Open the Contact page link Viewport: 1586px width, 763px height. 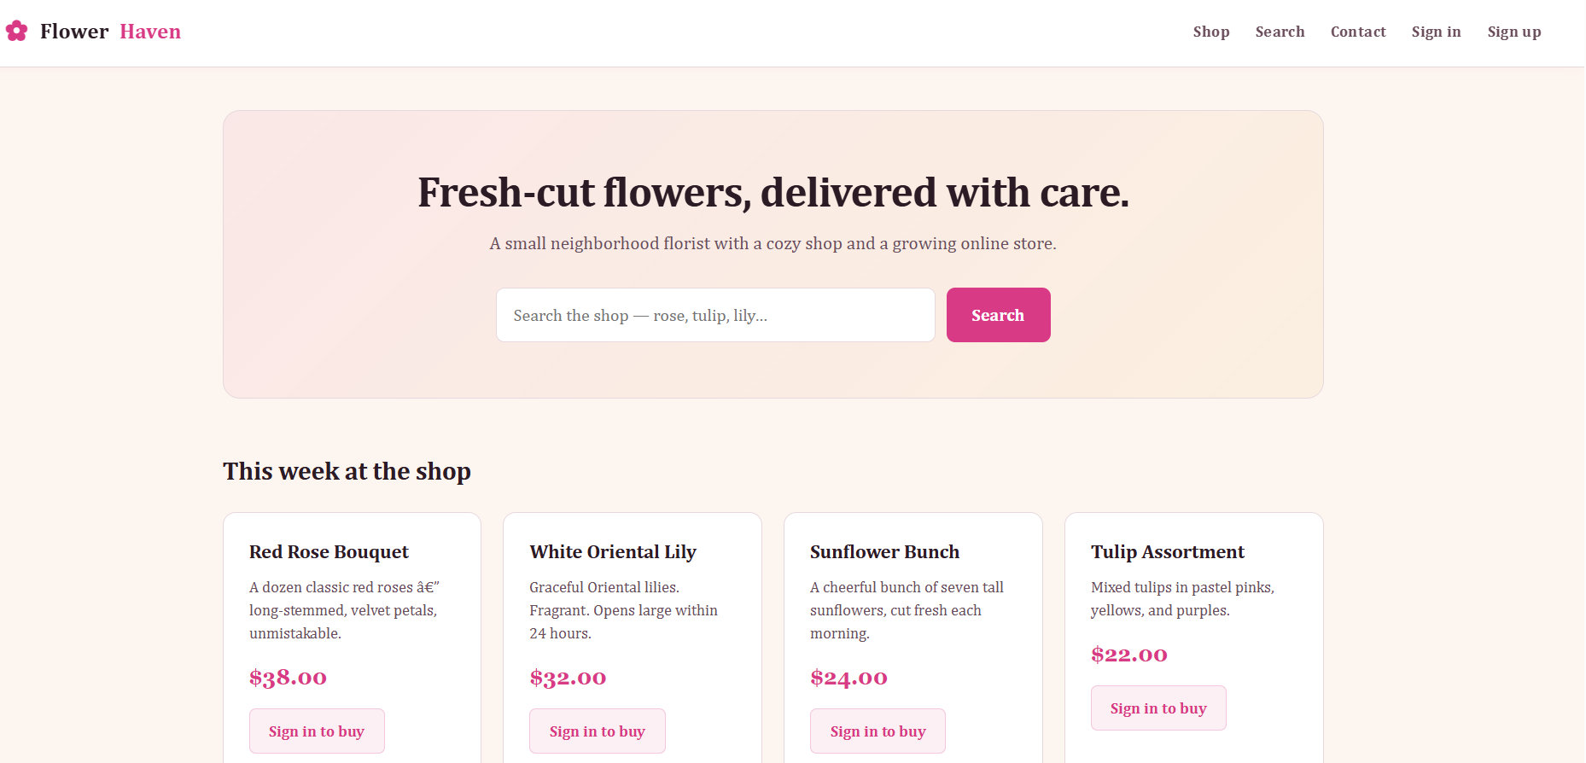[1357, 32]
